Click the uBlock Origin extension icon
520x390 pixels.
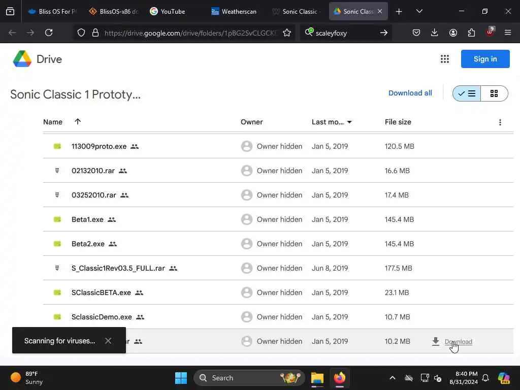(490, 32)
